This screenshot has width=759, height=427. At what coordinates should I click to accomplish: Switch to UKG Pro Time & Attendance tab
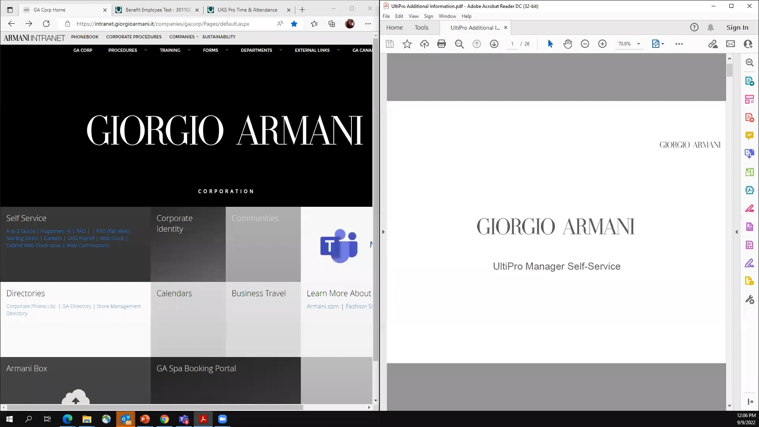pos(247,10)
